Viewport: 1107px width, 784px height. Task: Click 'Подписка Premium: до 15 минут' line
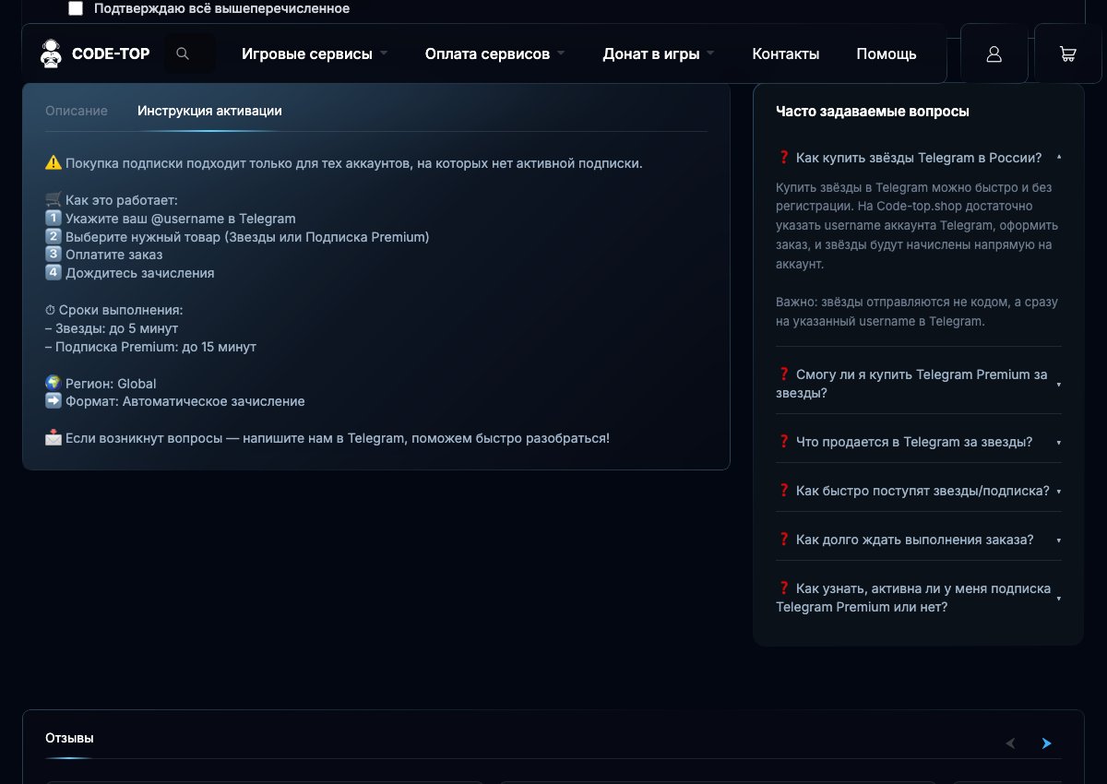[150, 347]
